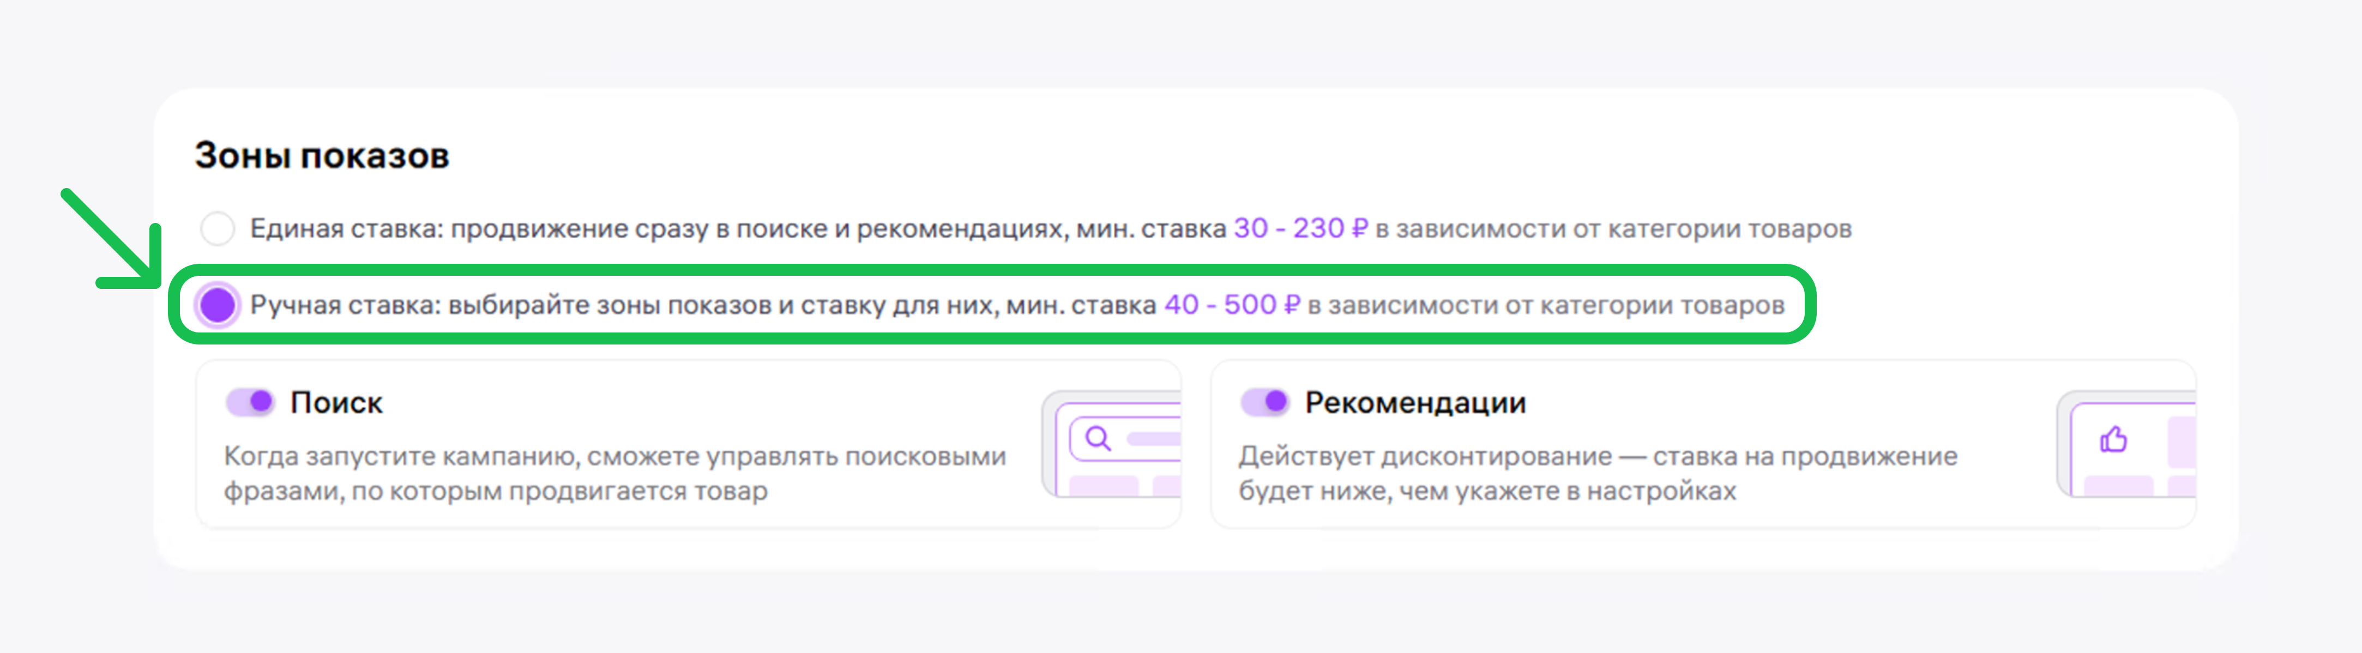This screenshot has height=653, width=2362.
Task: Click the "Зоны показов" section title
Action: tap(322, 156)
